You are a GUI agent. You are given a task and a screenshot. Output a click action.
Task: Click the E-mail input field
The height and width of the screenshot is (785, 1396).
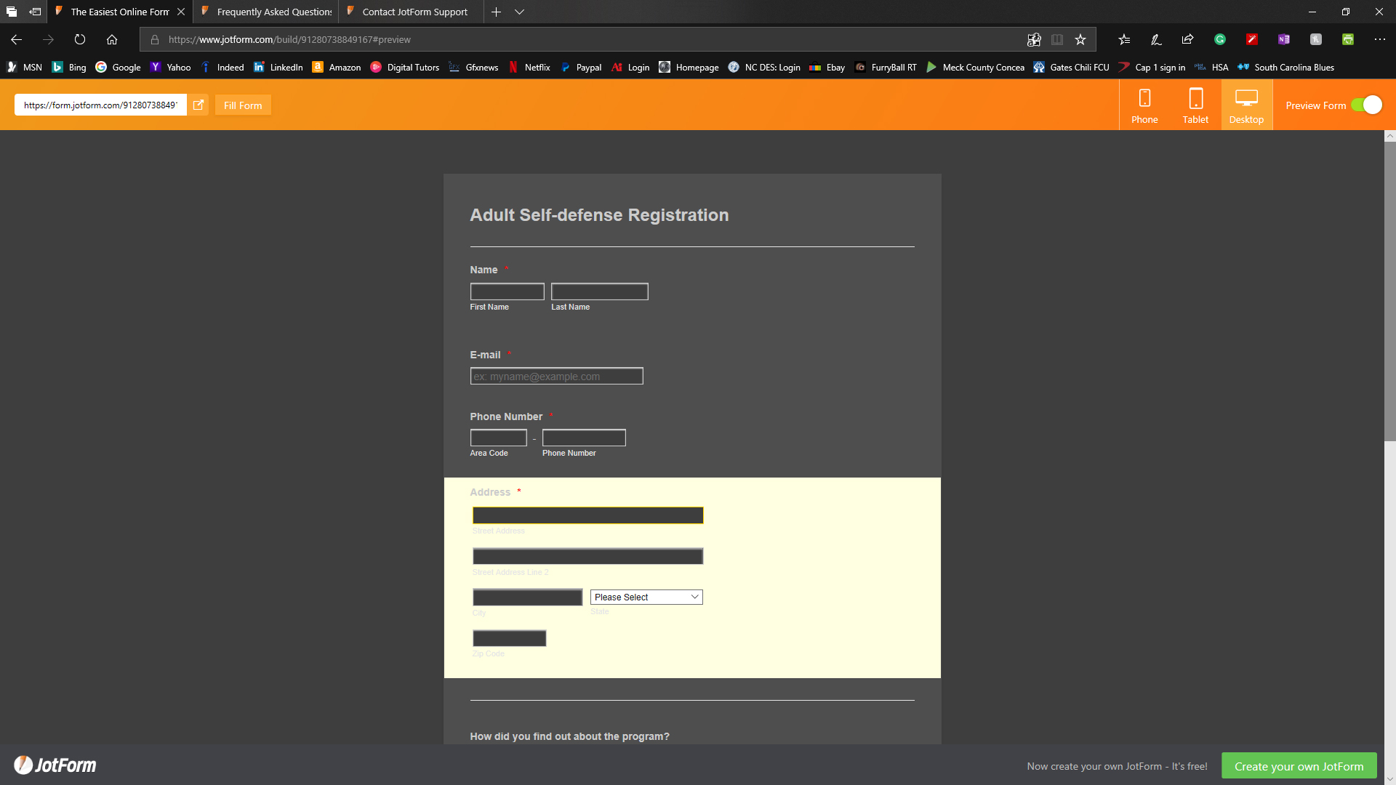coord(556,376)
